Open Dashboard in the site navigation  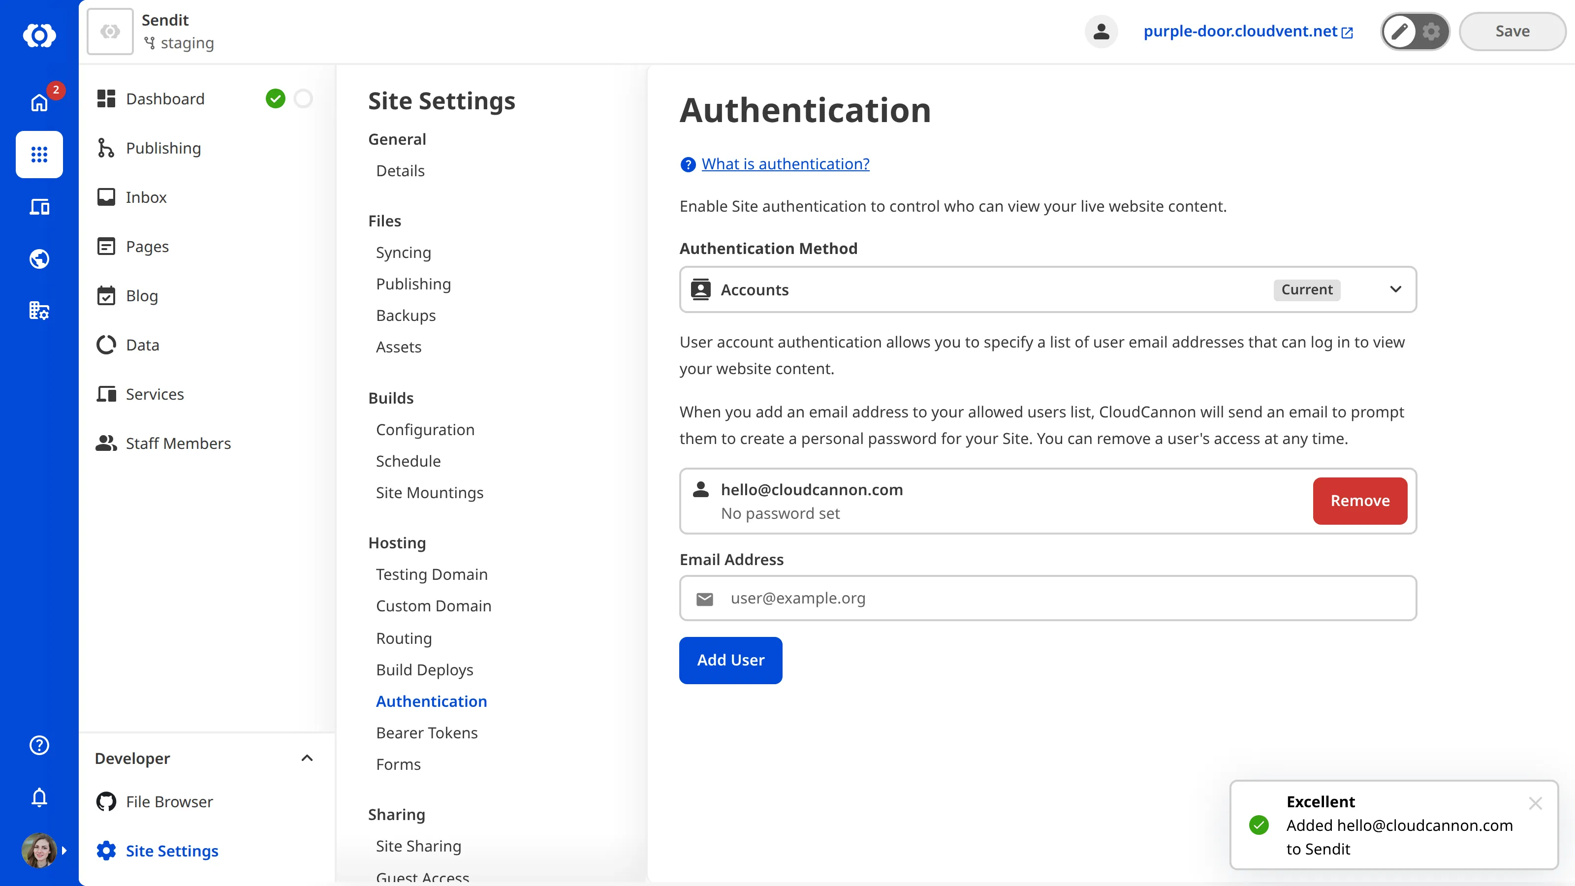(165, 98)
